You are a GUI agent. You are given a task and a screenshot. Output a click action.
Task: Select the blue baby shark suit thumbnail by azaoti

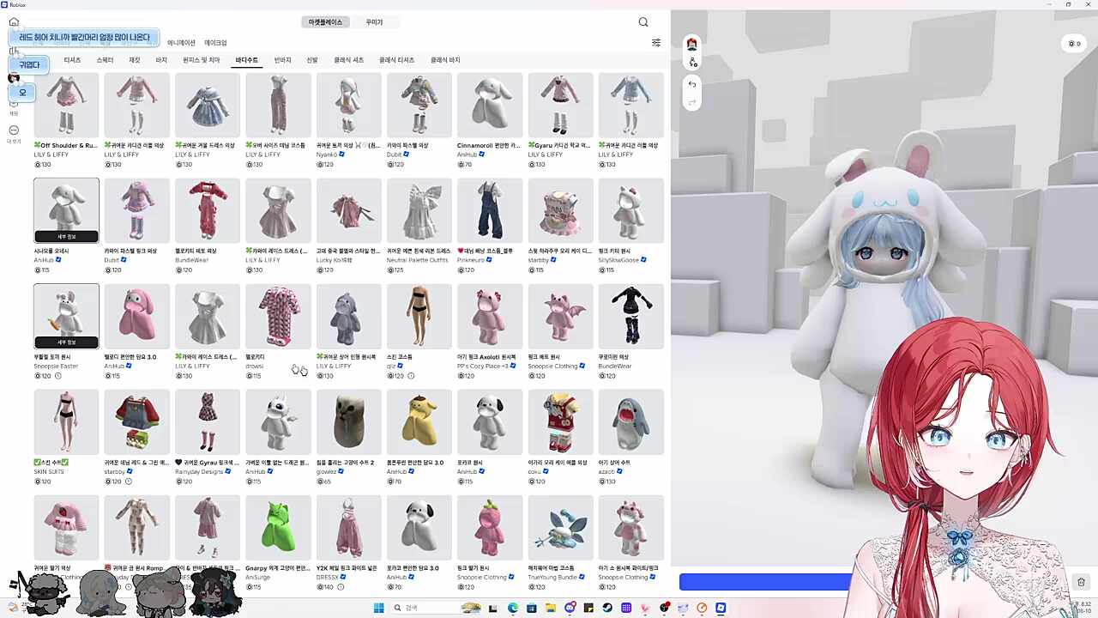pyautogui.click(x=631, y=421)
